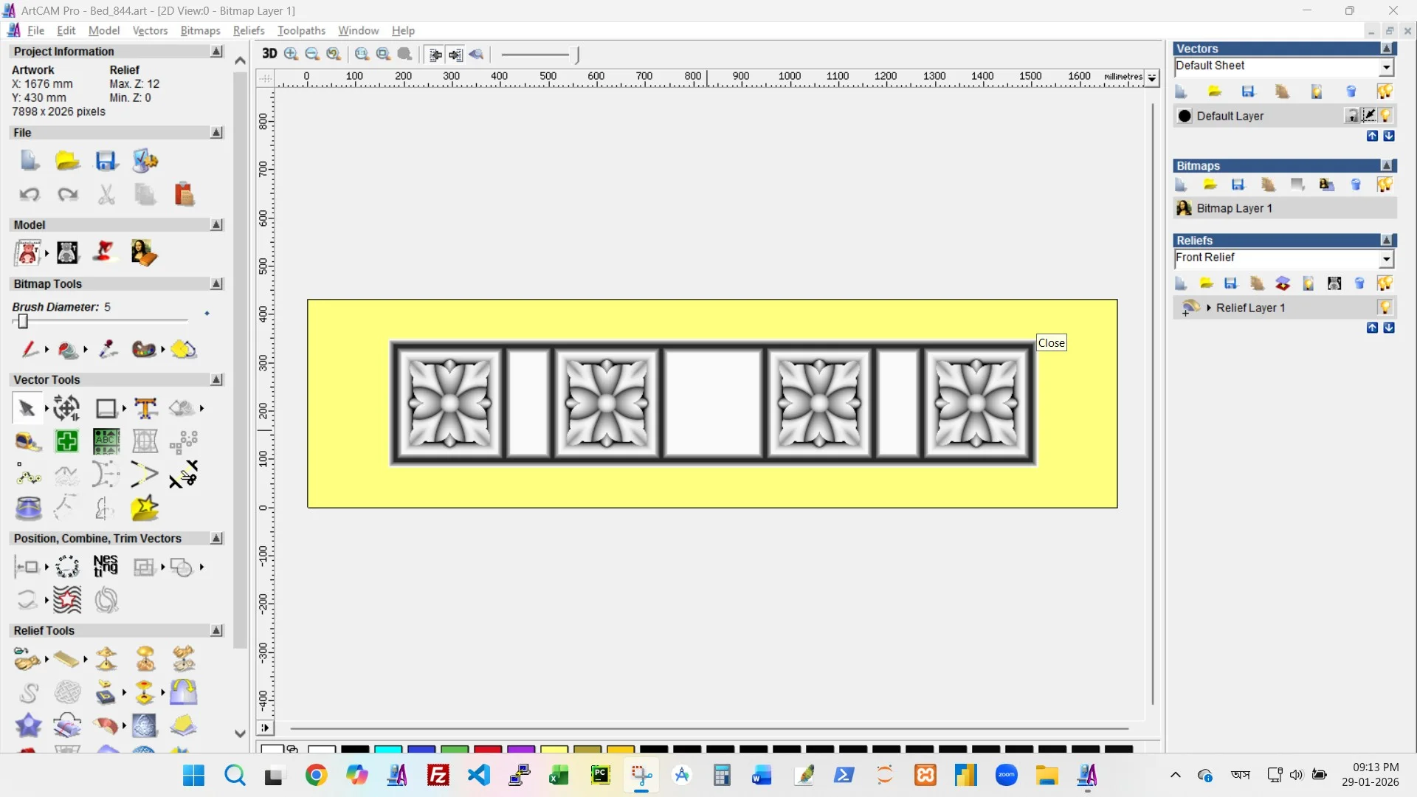
Task: Select the Create Vector Text tool
Action: tap(145, 408)
